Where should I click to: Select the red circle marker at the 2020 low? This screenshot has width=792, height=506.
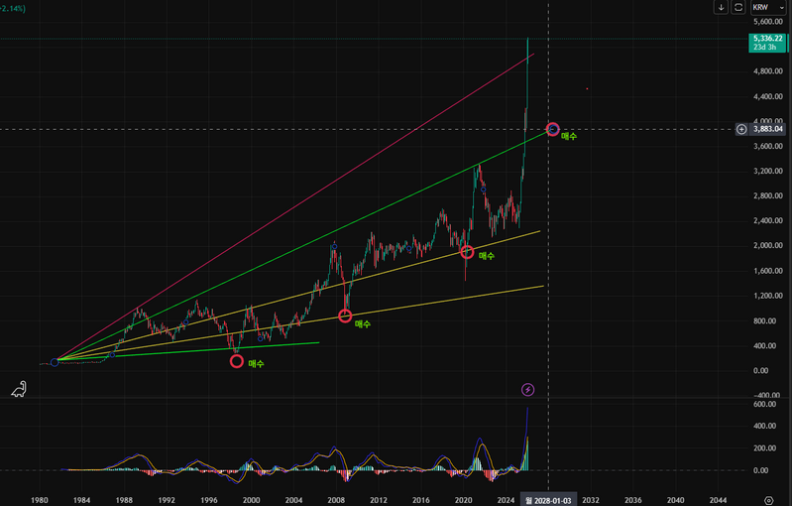click(467, 252)
